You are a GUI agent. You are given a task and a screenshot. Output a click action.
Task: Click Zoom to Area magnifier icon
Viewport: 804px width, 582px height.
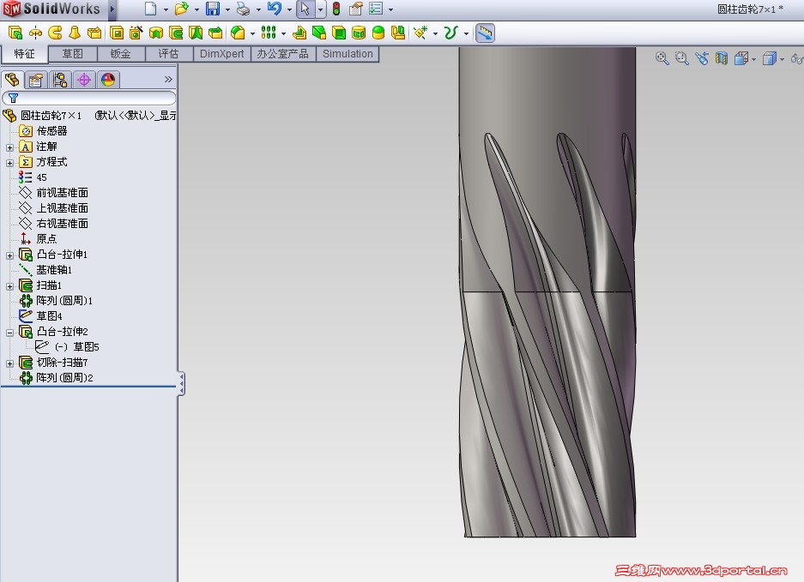681,58
